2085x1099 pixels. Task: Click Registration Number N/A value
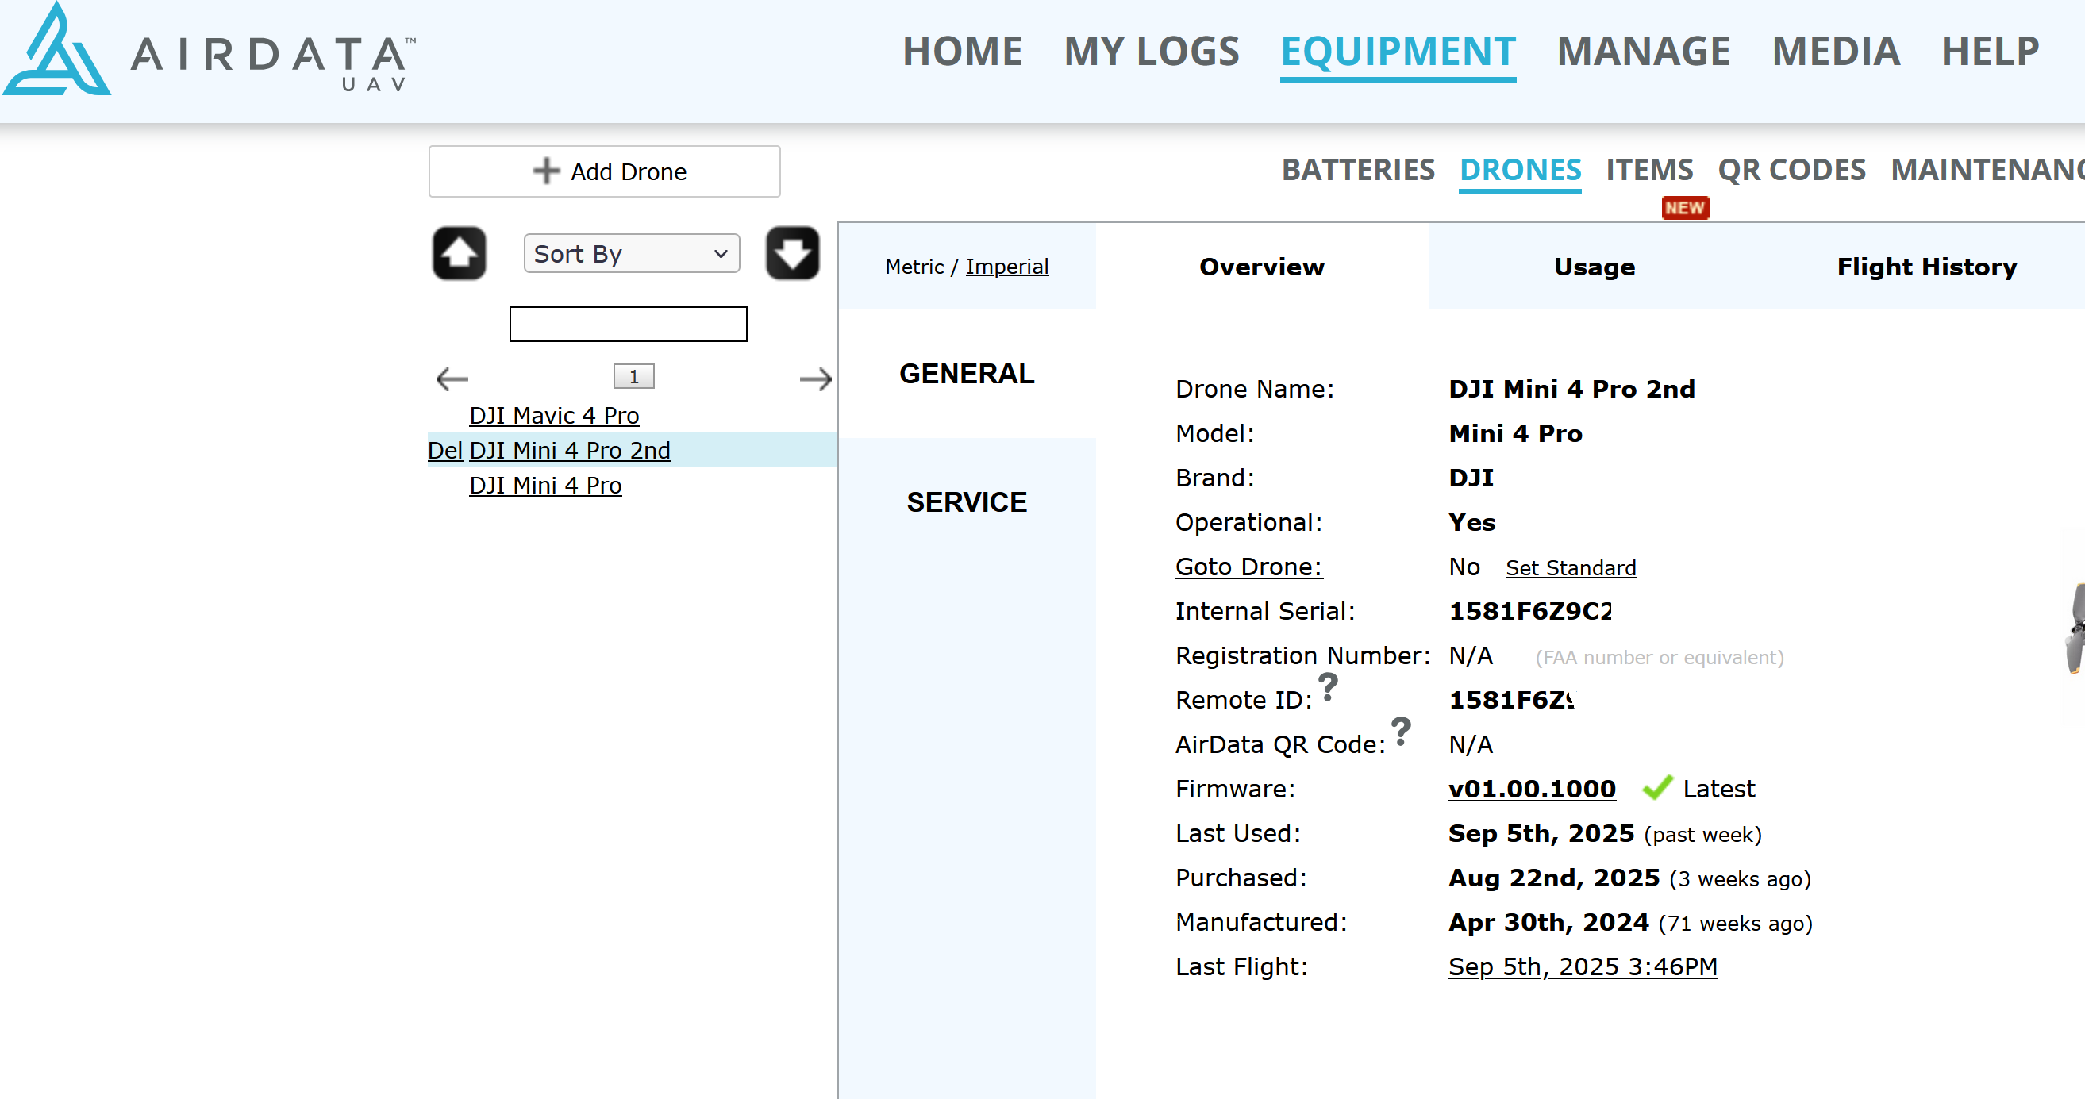coord(1471,655)
